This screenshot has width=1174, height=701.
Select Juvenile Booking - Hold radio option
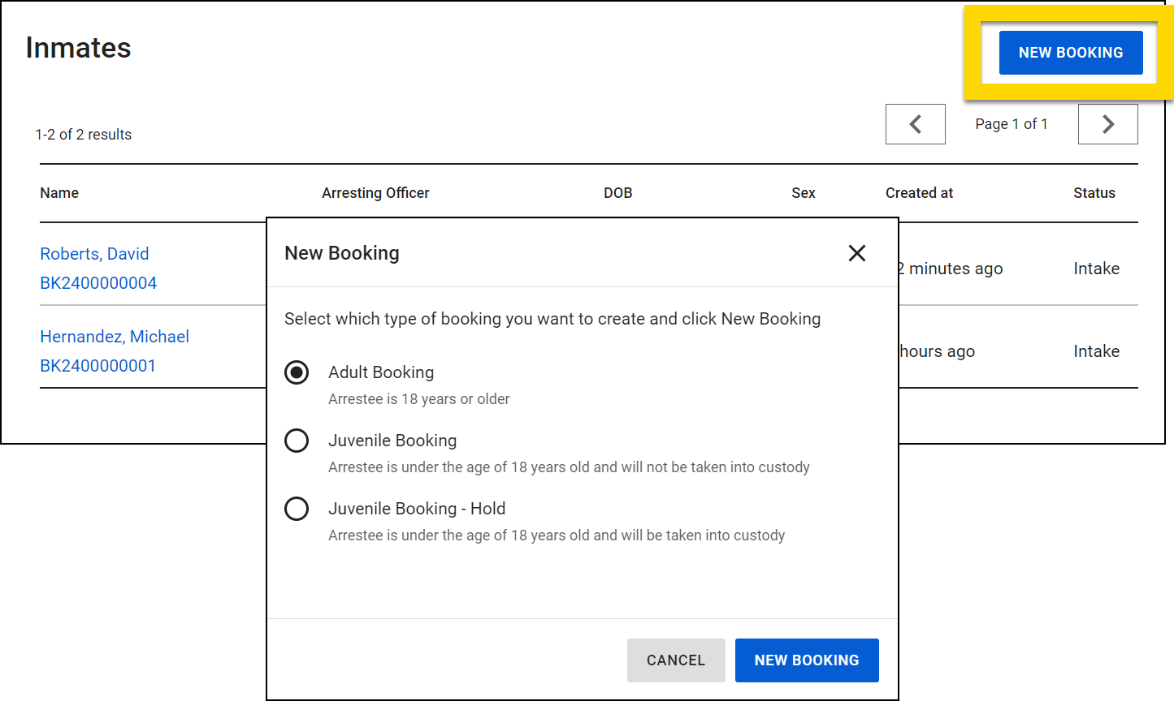tap(297, 509)
